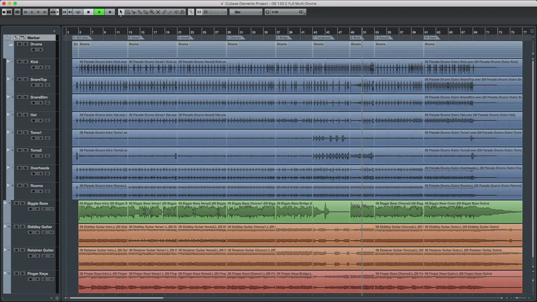Activate the Cycle loop button

pyautogui.click(x=78, y=12)
